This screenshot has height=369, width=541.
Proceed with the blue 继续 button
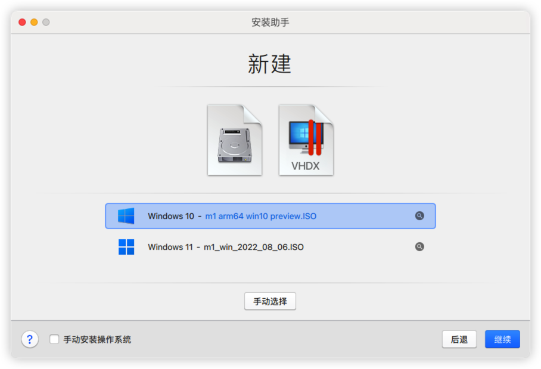point(502,339)
